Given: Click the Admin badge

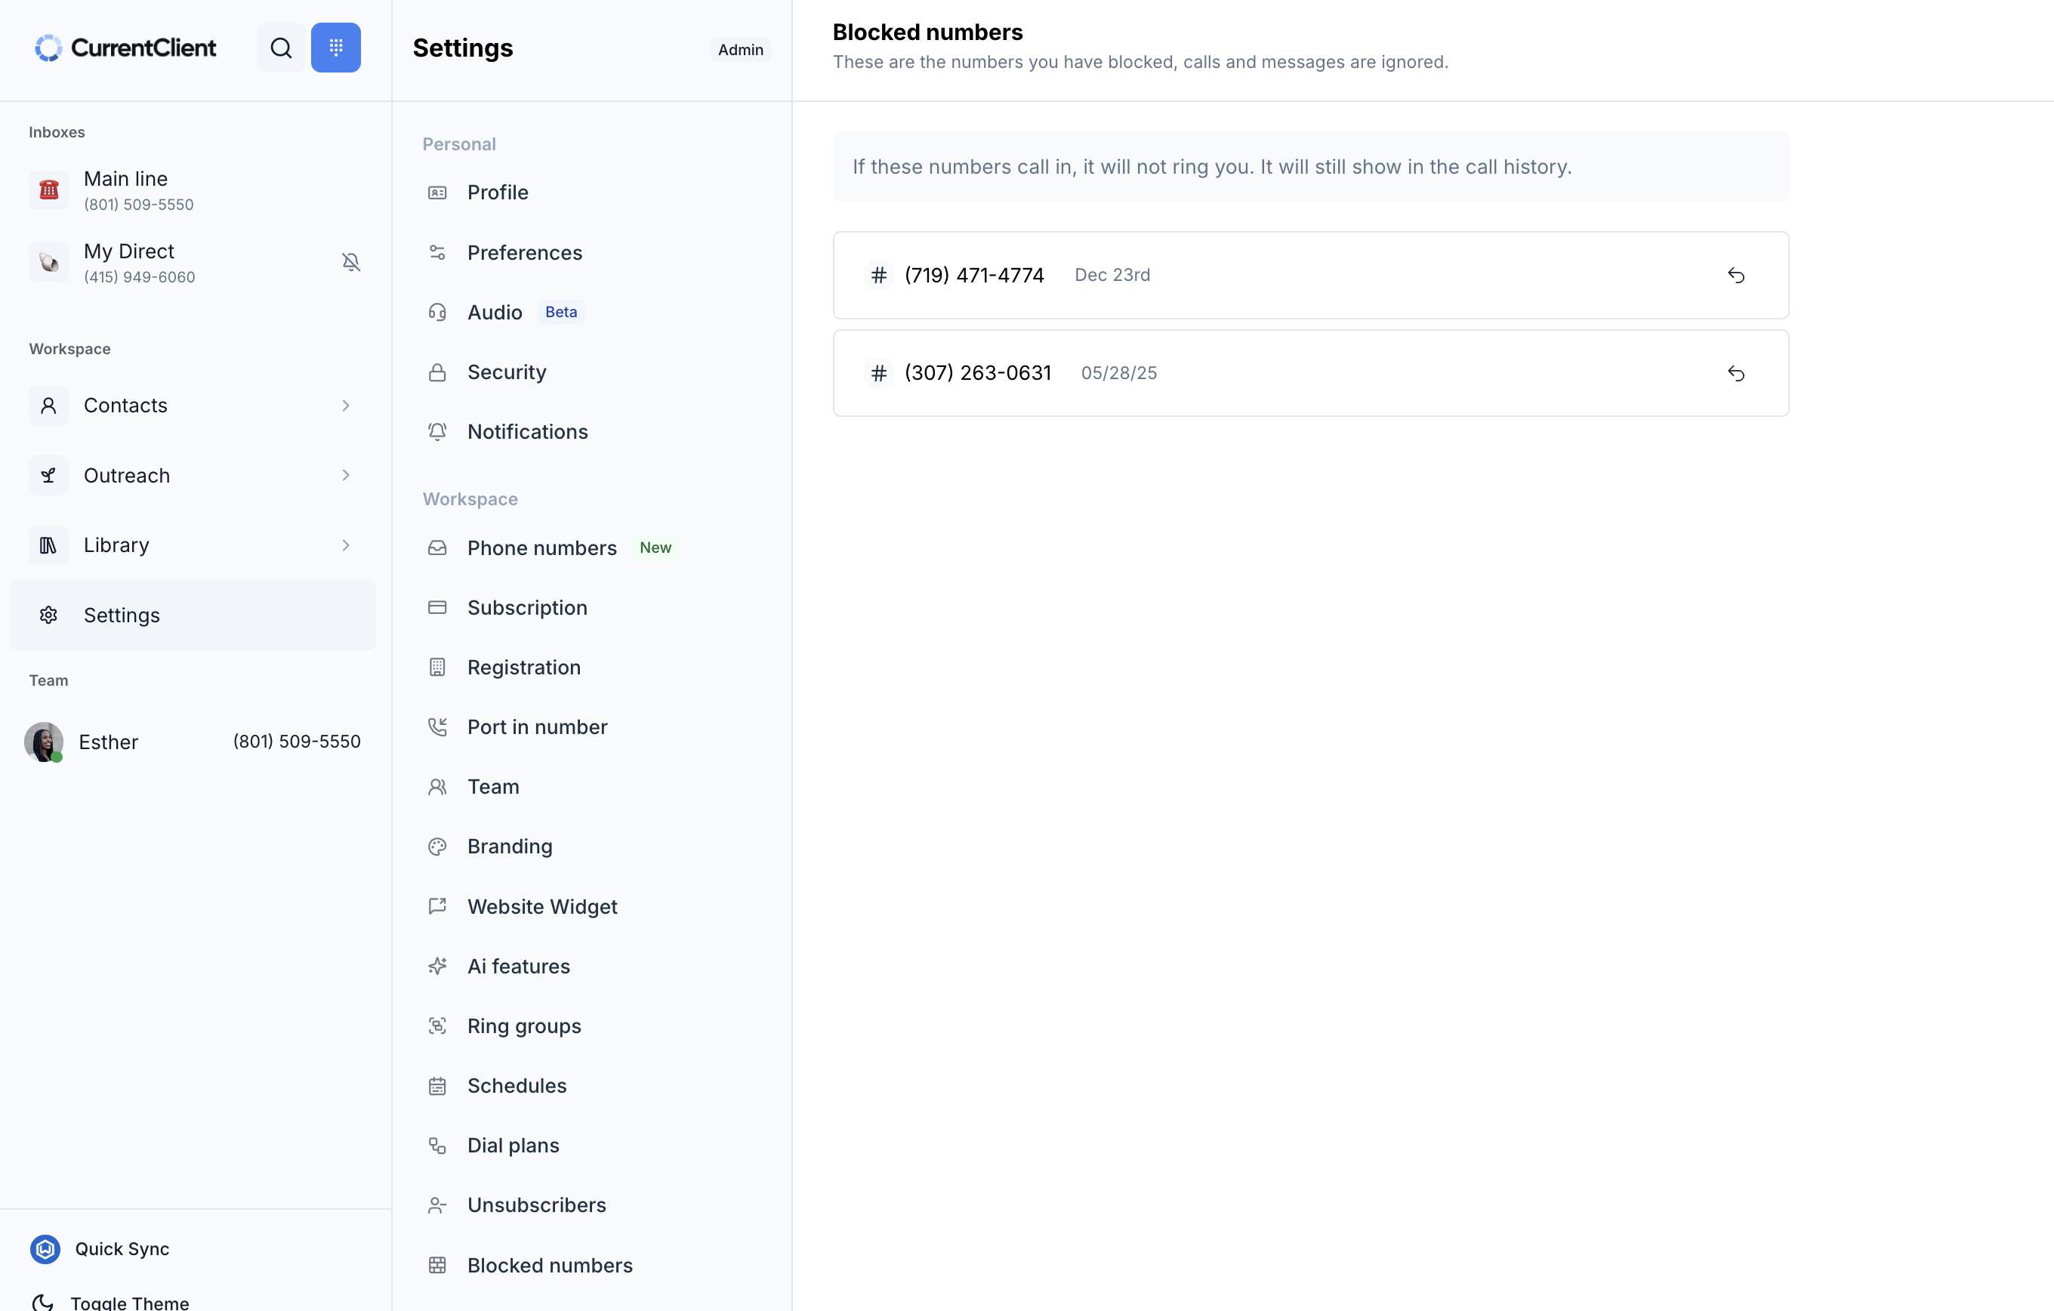Looking at the screenshot, I should (x=739, y=50).
